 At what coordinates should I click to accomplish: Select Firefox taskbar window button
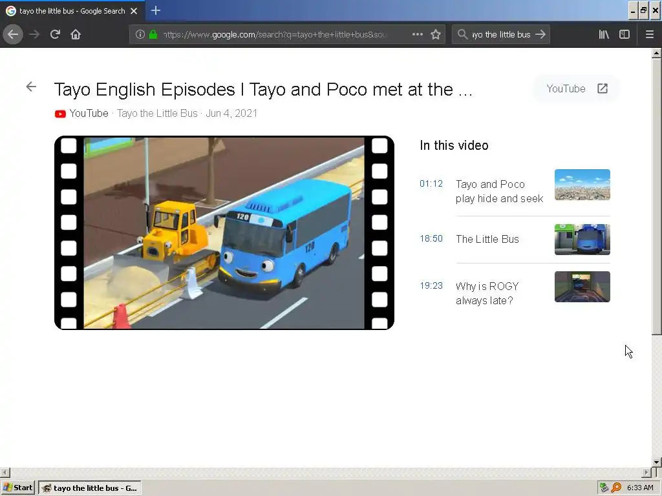pyautogui.click(x=90, y=488)
